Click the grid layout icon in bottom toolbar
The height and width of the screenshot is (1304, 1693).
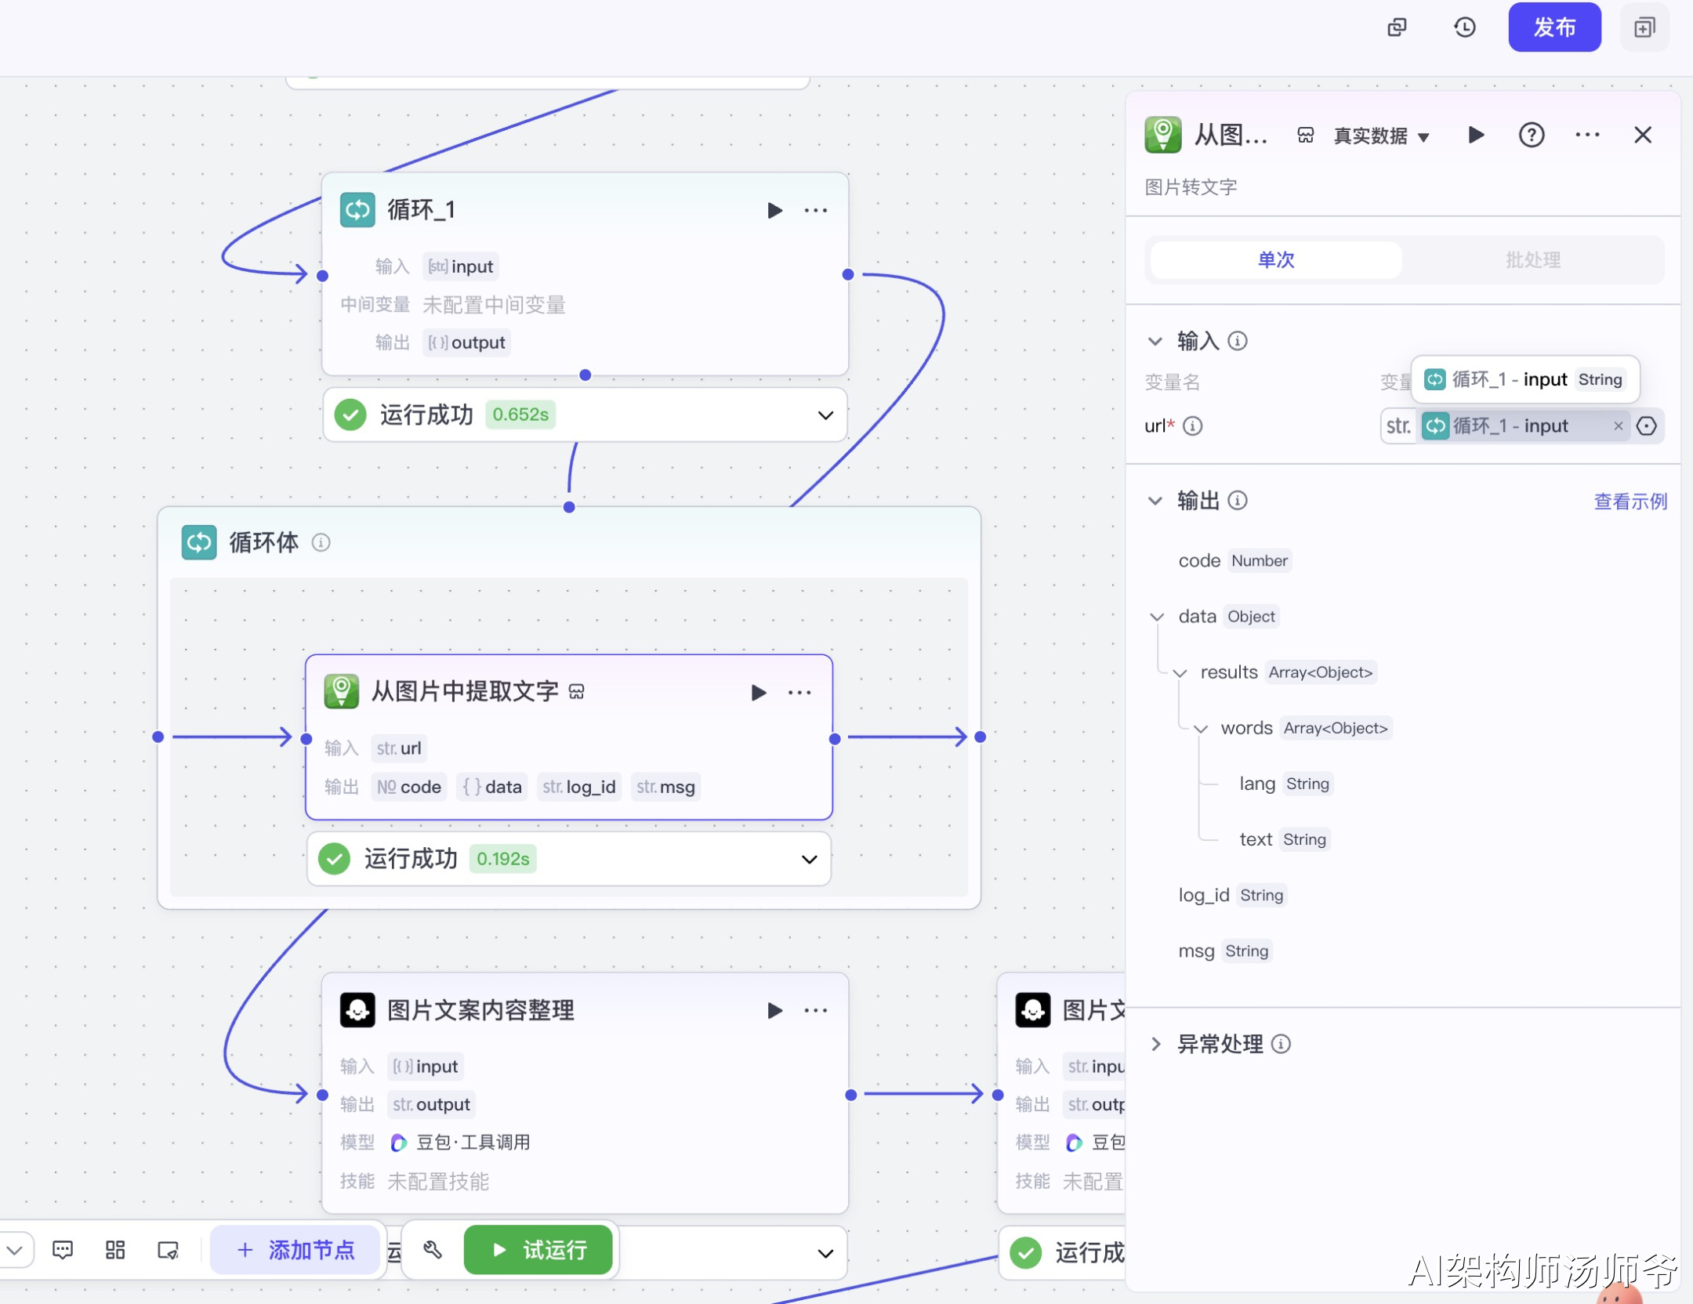[115, 1250]
